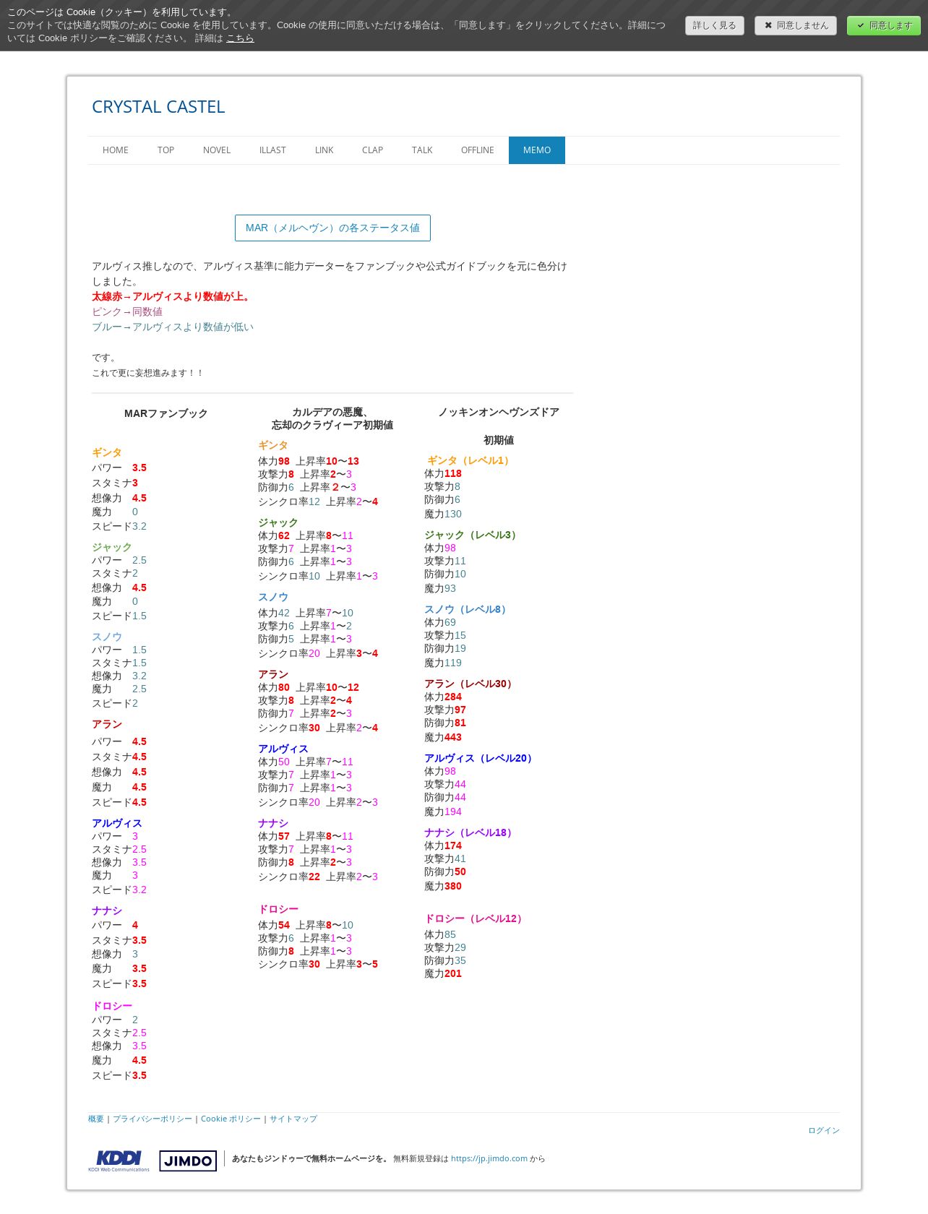
Task: Click スノウ name in the middle column
Action: click(273, 597)
